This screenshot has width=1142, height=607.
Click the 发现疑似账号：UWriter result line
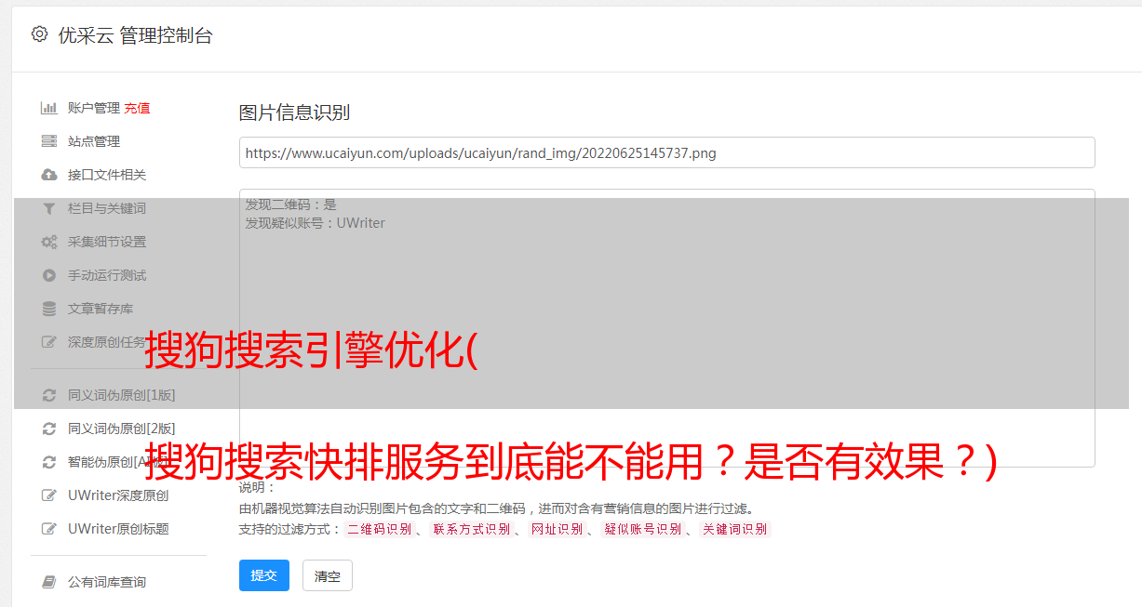315,223
